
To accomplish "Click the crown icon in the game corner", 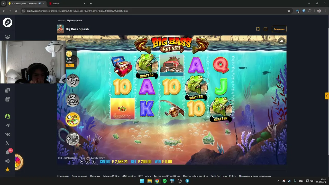I will pos(281,41).
